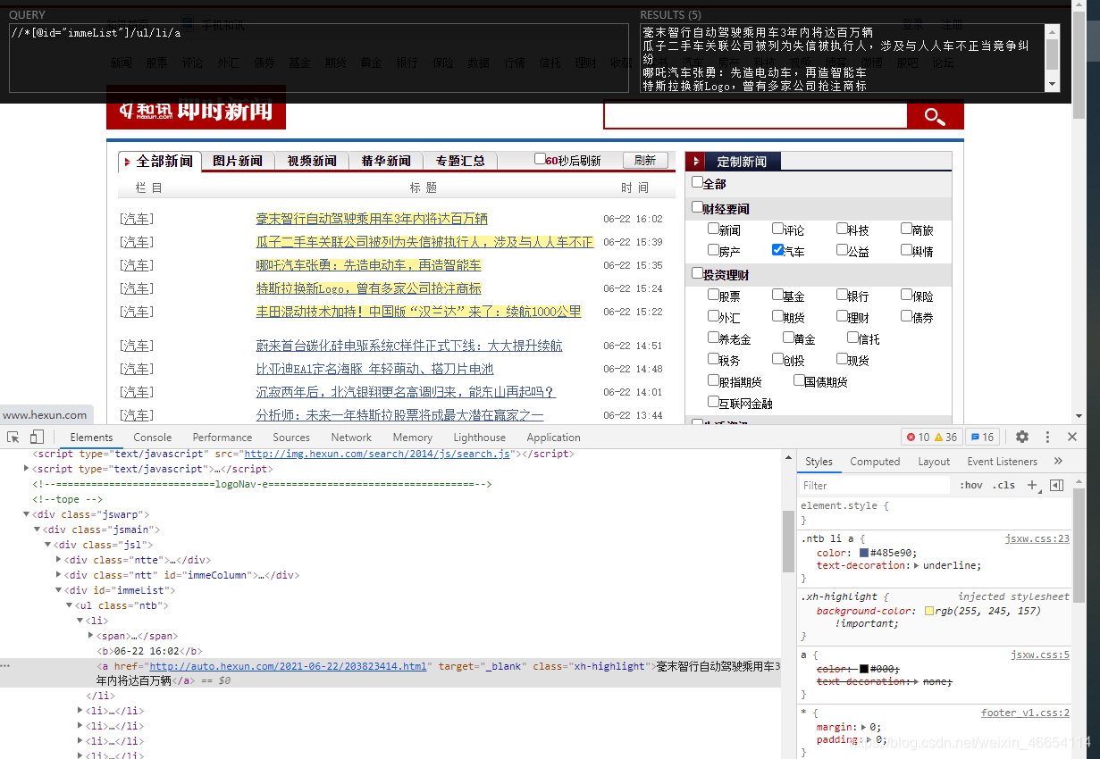Toggle :hov element state panel
Screen dimensions: 1100x759
[971, 485]
